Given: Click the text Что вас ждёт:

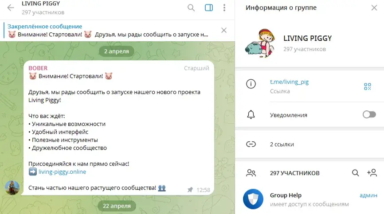Looking at the screenshot, I should 47,116.
